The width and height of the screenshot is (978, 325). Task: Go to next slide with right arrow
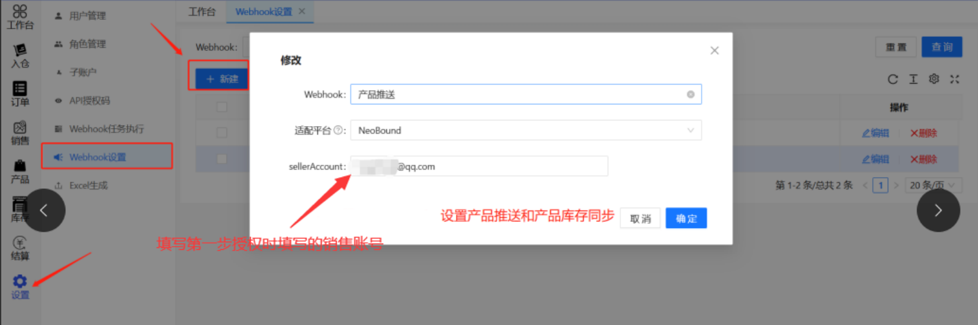point(938,211)
